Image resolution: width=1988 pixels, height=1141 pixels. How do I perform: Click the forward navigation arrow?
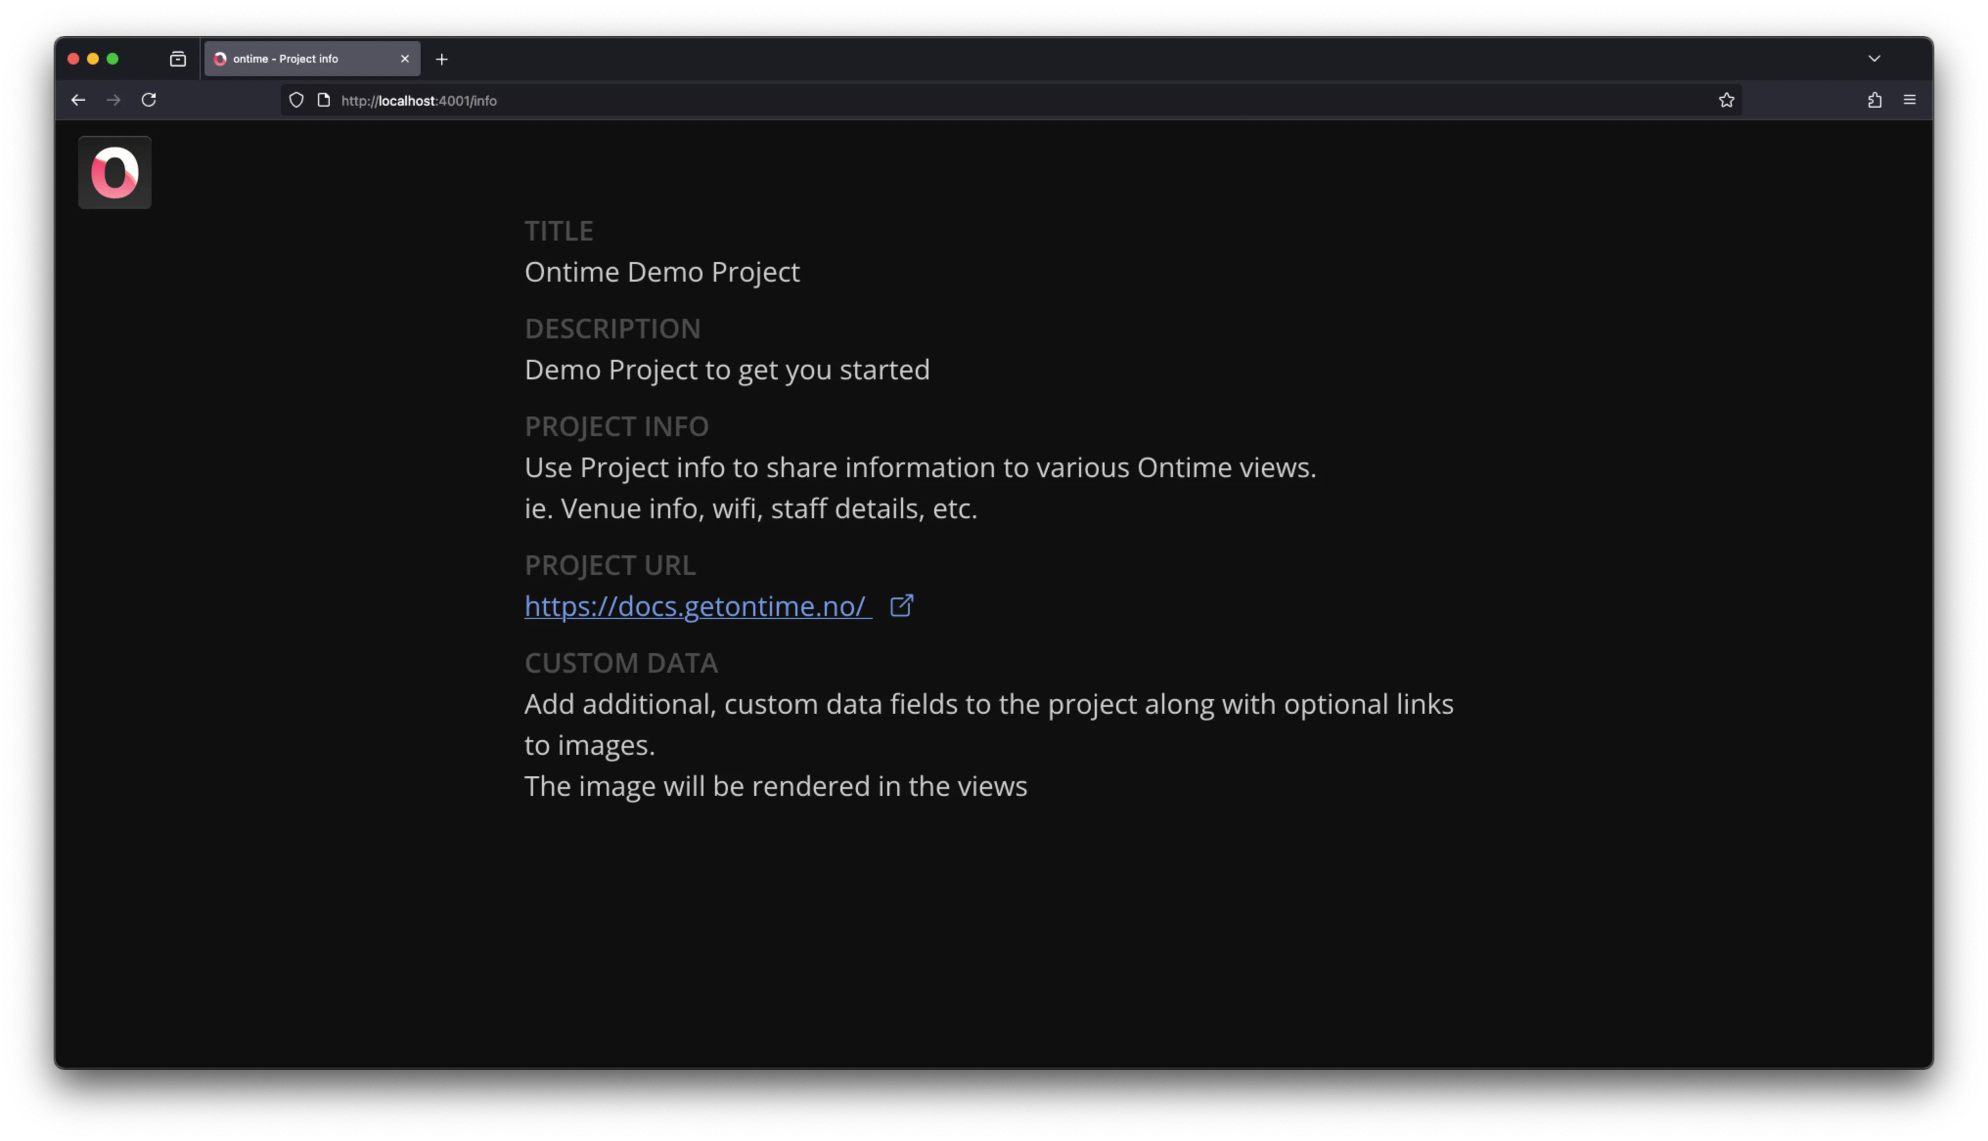[x=113, y=100]
